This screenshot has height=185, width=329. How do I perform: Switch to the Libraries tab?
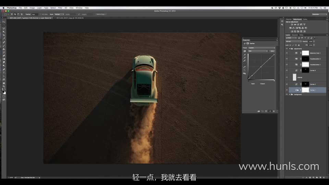(289, 19)
